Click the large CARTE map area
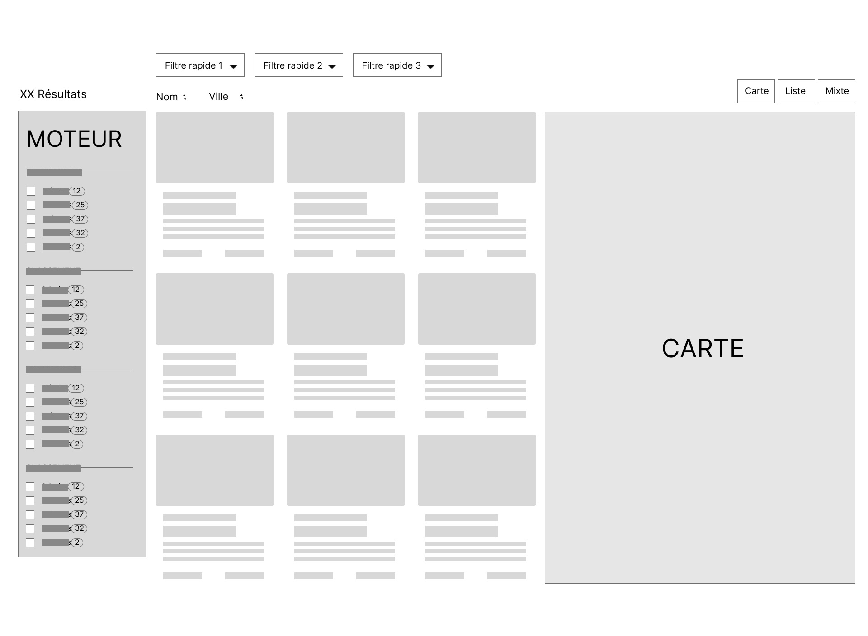 pos(699,348)
